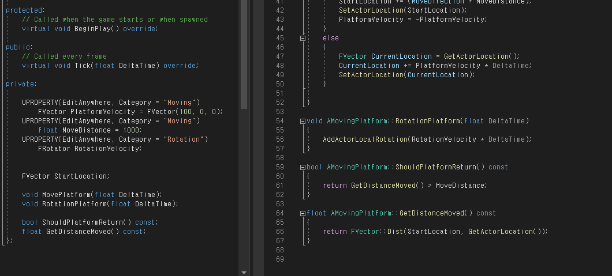
Task: Click 'return' keyword on line 61
Action: tap(335, 186)
